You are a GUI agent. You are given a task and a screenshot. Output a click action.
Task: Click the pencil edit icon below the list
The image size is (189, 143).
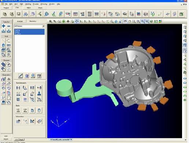(21, 76)
